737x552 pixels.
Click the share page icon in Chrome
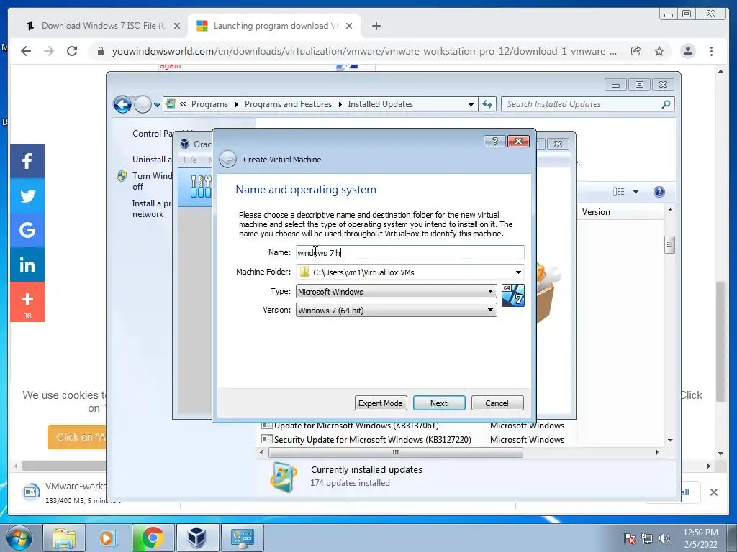click(x=636, y=51)
